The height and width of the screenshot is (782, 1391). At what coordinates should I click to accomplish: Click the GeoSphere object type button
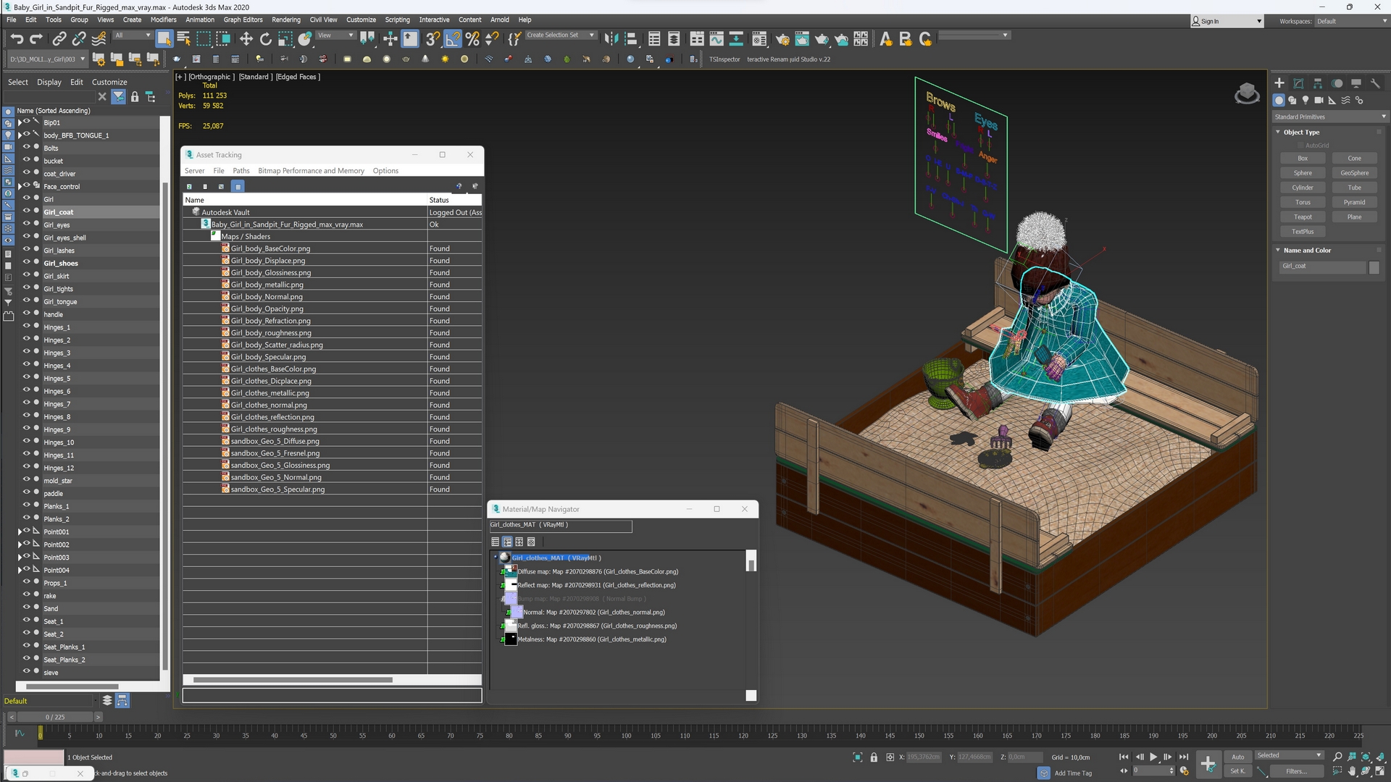pos(1354,173)
